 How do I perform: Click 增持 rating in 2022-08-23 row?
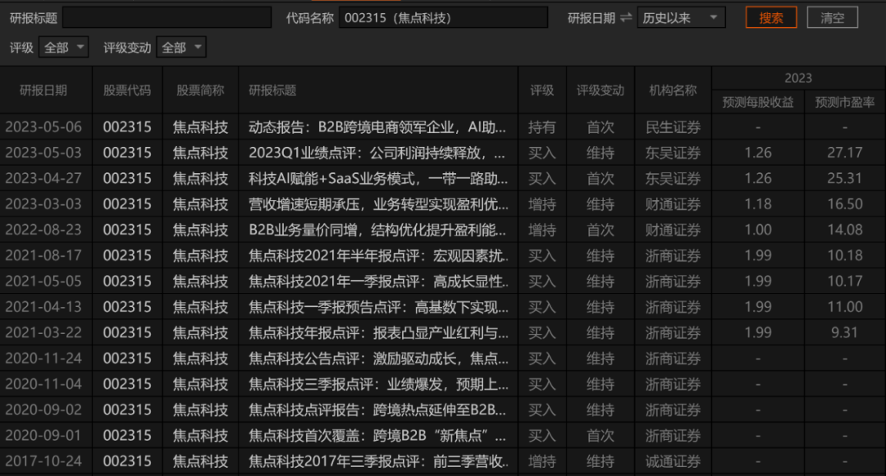[x=542, y=230]
